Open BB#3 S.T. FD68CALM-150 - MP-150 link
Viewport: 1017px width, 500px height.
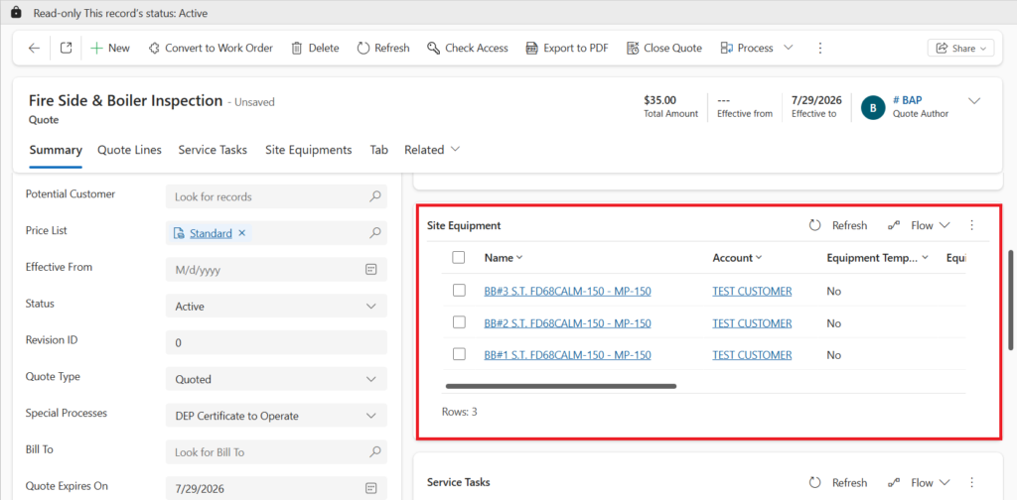point(567,292)
